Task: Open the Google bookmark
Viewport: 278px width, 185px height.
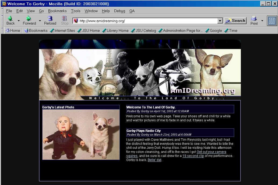Action: [214, 30]
